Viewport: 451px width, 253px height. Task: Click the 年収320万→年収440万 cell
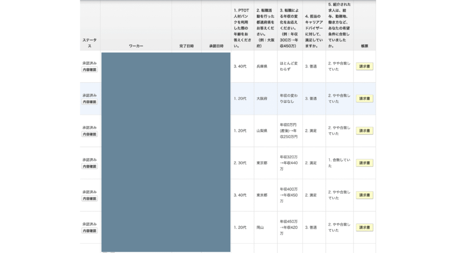pos(289,163)
